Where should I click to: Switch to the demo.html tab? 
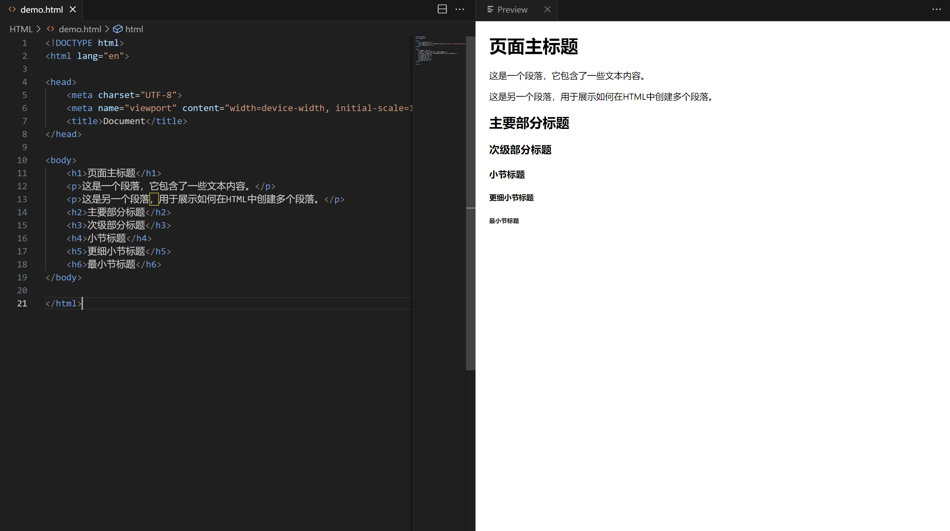42,10
